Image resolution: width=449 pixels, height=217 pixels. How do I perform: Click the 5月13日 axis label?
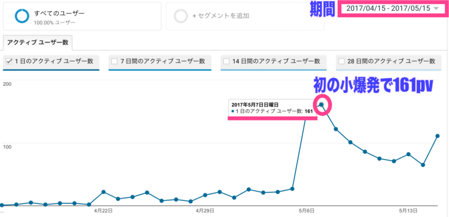pyautogui.click(x=409, y=211)
